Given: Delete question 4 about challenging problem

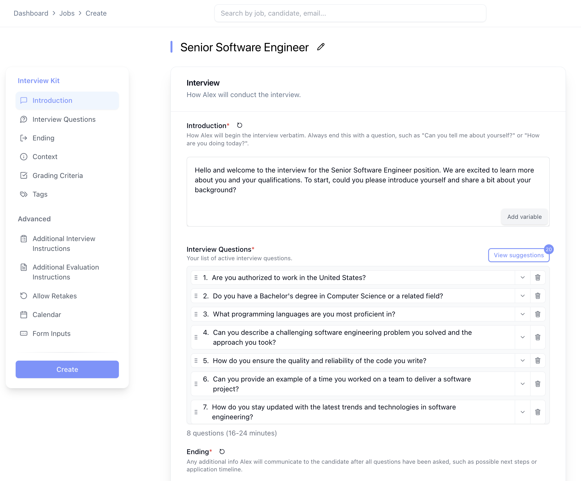Looking at the screenshot, I should 538,337.
